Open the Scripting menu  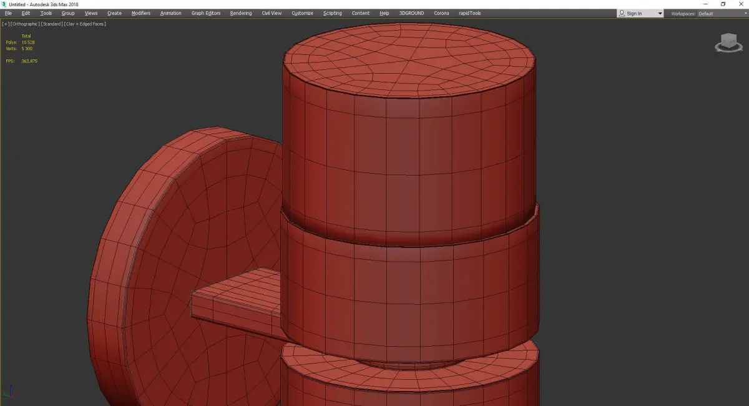(x=333, y=13)
